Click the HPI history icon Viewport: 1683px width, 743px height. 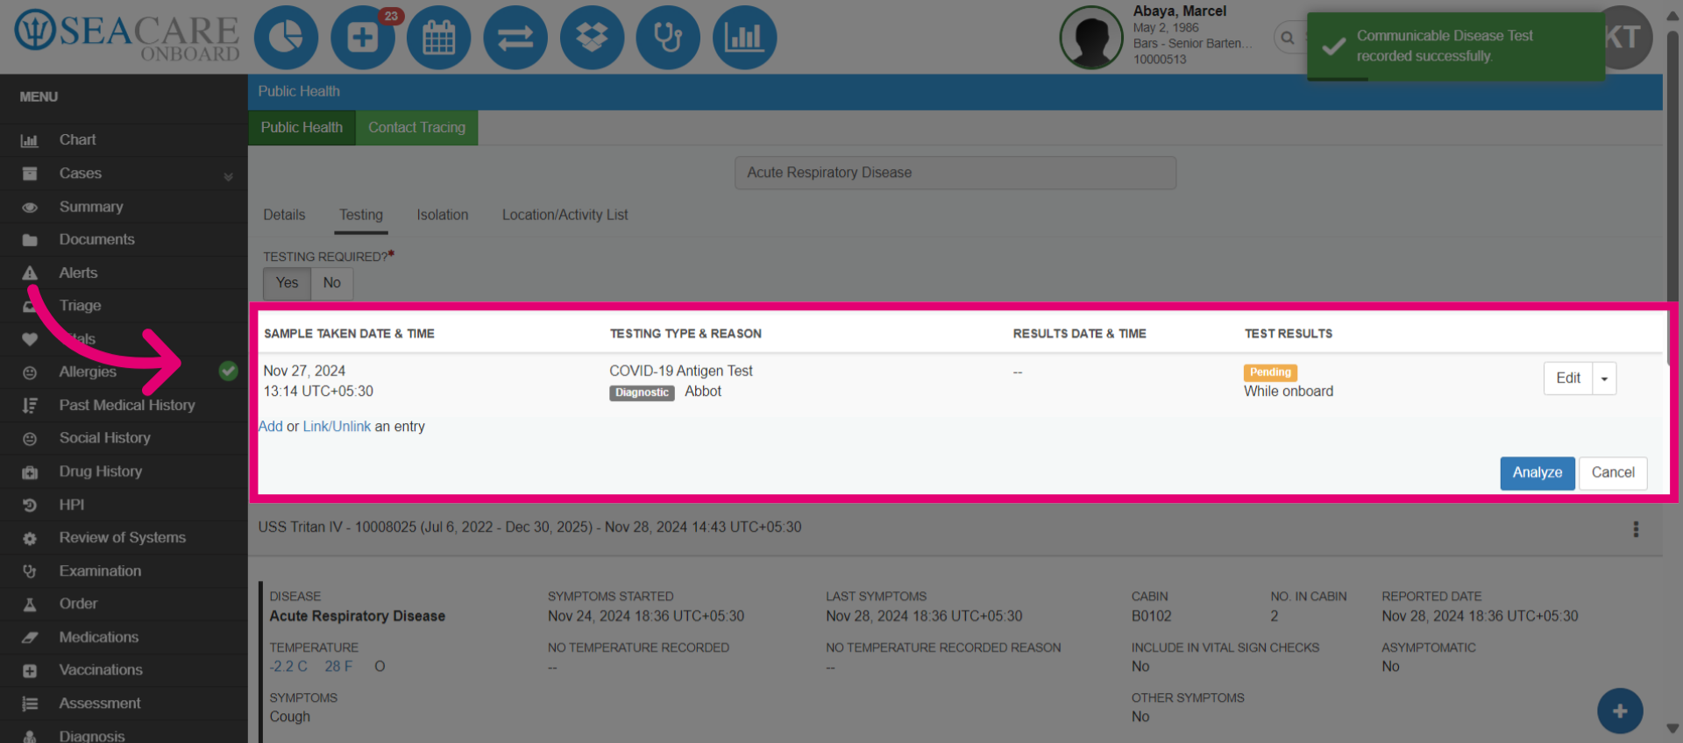(30, 506)
